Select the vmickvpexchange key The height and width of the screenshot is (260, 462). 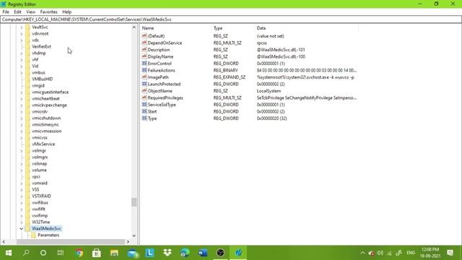(x=49, y=105)
